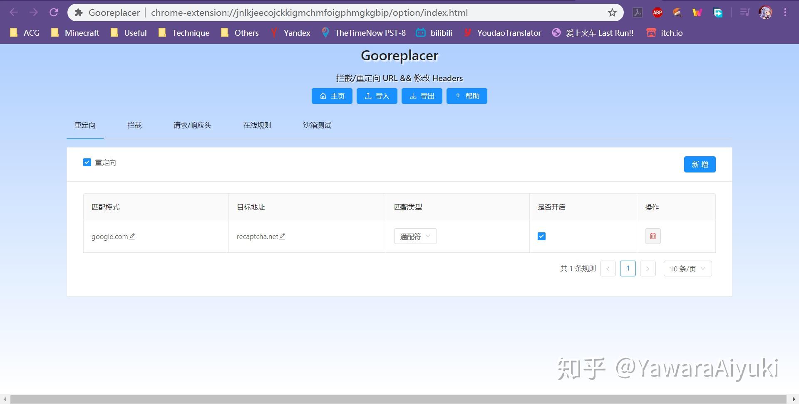Click the recaptcha.net cell text
The image size is (799, 404).
coord(258,236)
